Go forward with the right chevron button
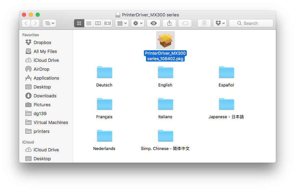 pyautogui.click(x=35, y=23)
